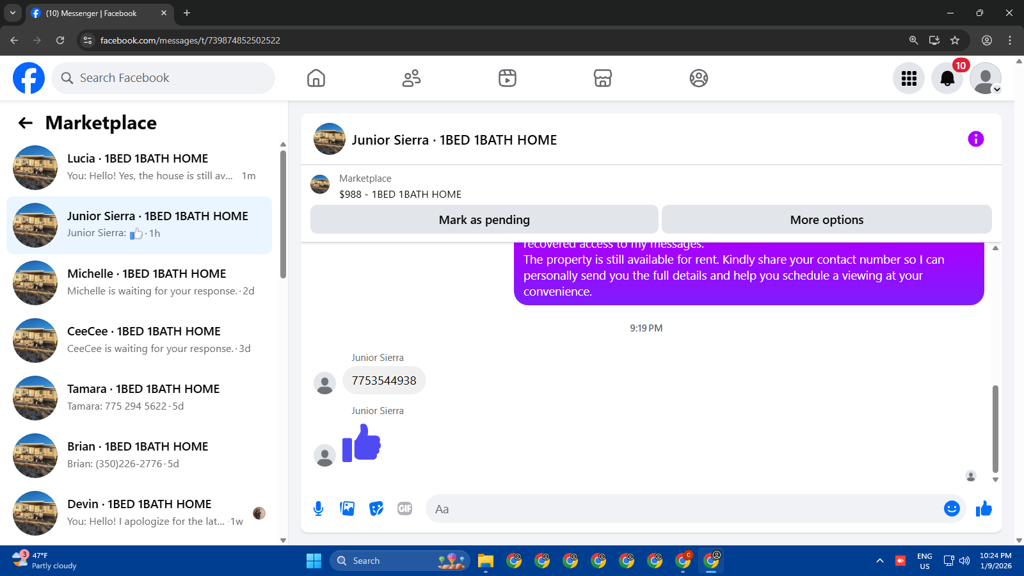Image resolution: width=1024 pixels, height=576 pixels.
Task: Open the Reels video icon
Action: (508, 78)
